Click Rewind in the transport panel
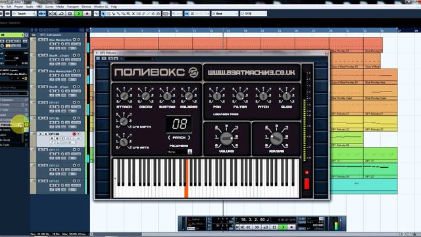 click(x=248, y=227)
